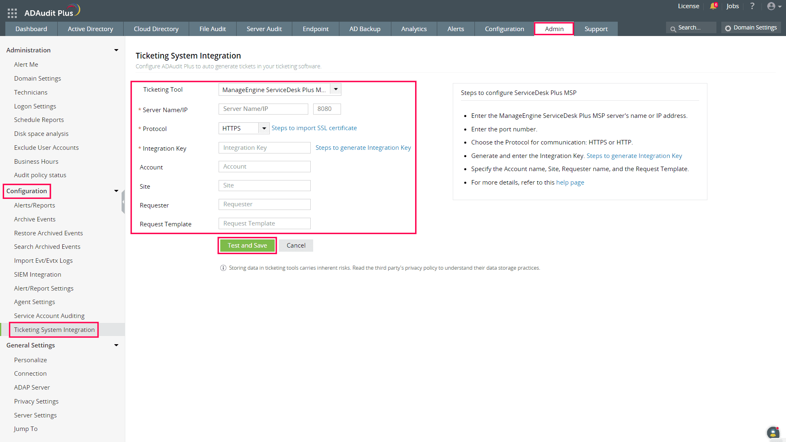This screenshot has width=786, height=442.
Task: Open the notifications bell icon
Action: 713,6
